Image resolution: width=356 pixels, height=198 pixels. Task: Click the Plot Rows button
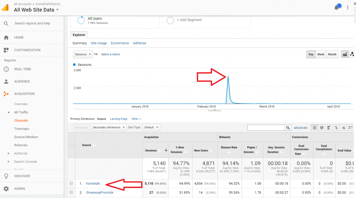pos(81,128)
